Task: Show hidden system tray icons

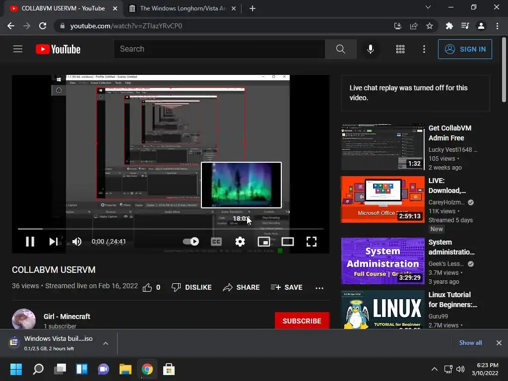Action: [x=435, y=369]
